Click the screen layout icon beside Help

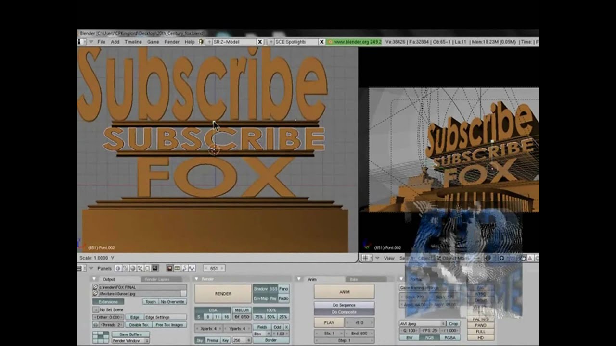(x=201, y=42)
